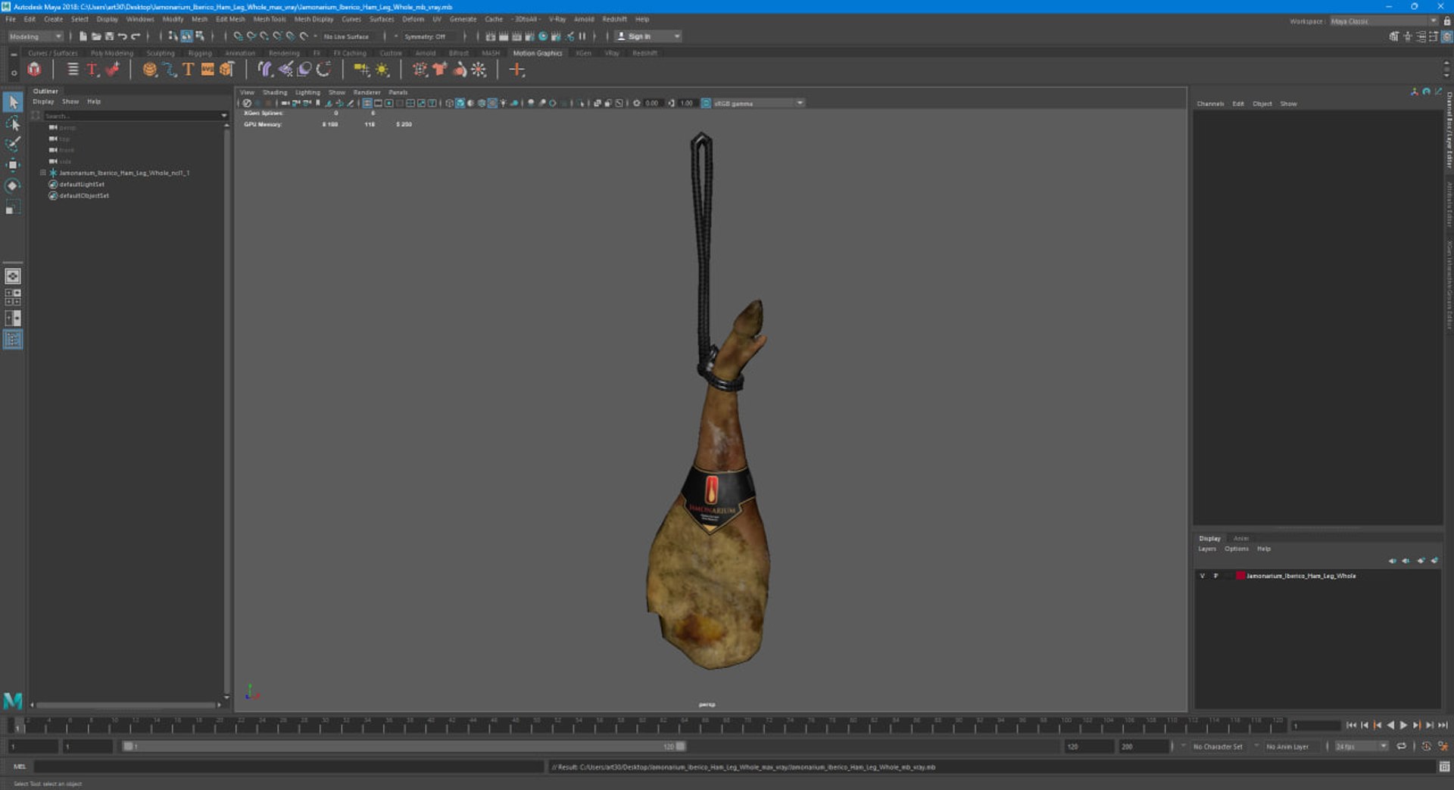Viewport: 1454px width, 790px height.
Task: Choose the Scale tool in toolbox
Action: pyautogui.click(x=13, y=207)
